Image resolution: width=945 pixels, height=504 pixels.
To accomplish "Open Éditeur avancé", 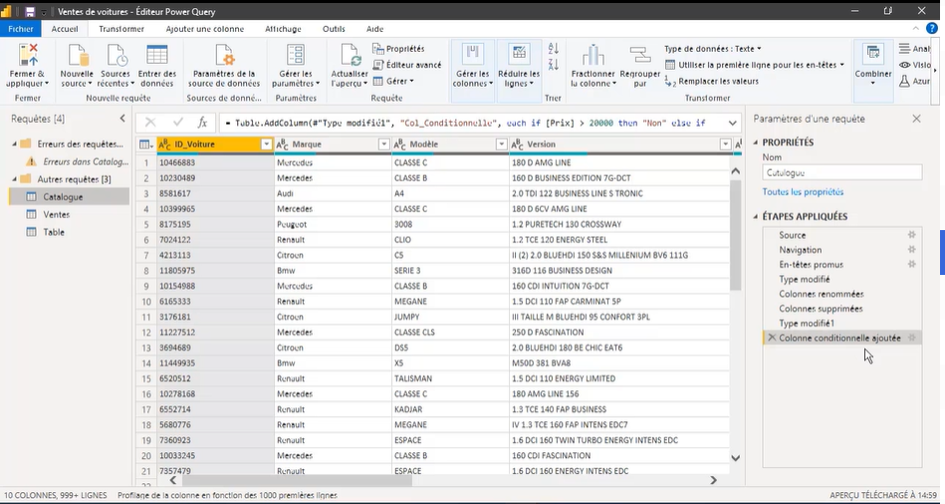I will (407, 65).
